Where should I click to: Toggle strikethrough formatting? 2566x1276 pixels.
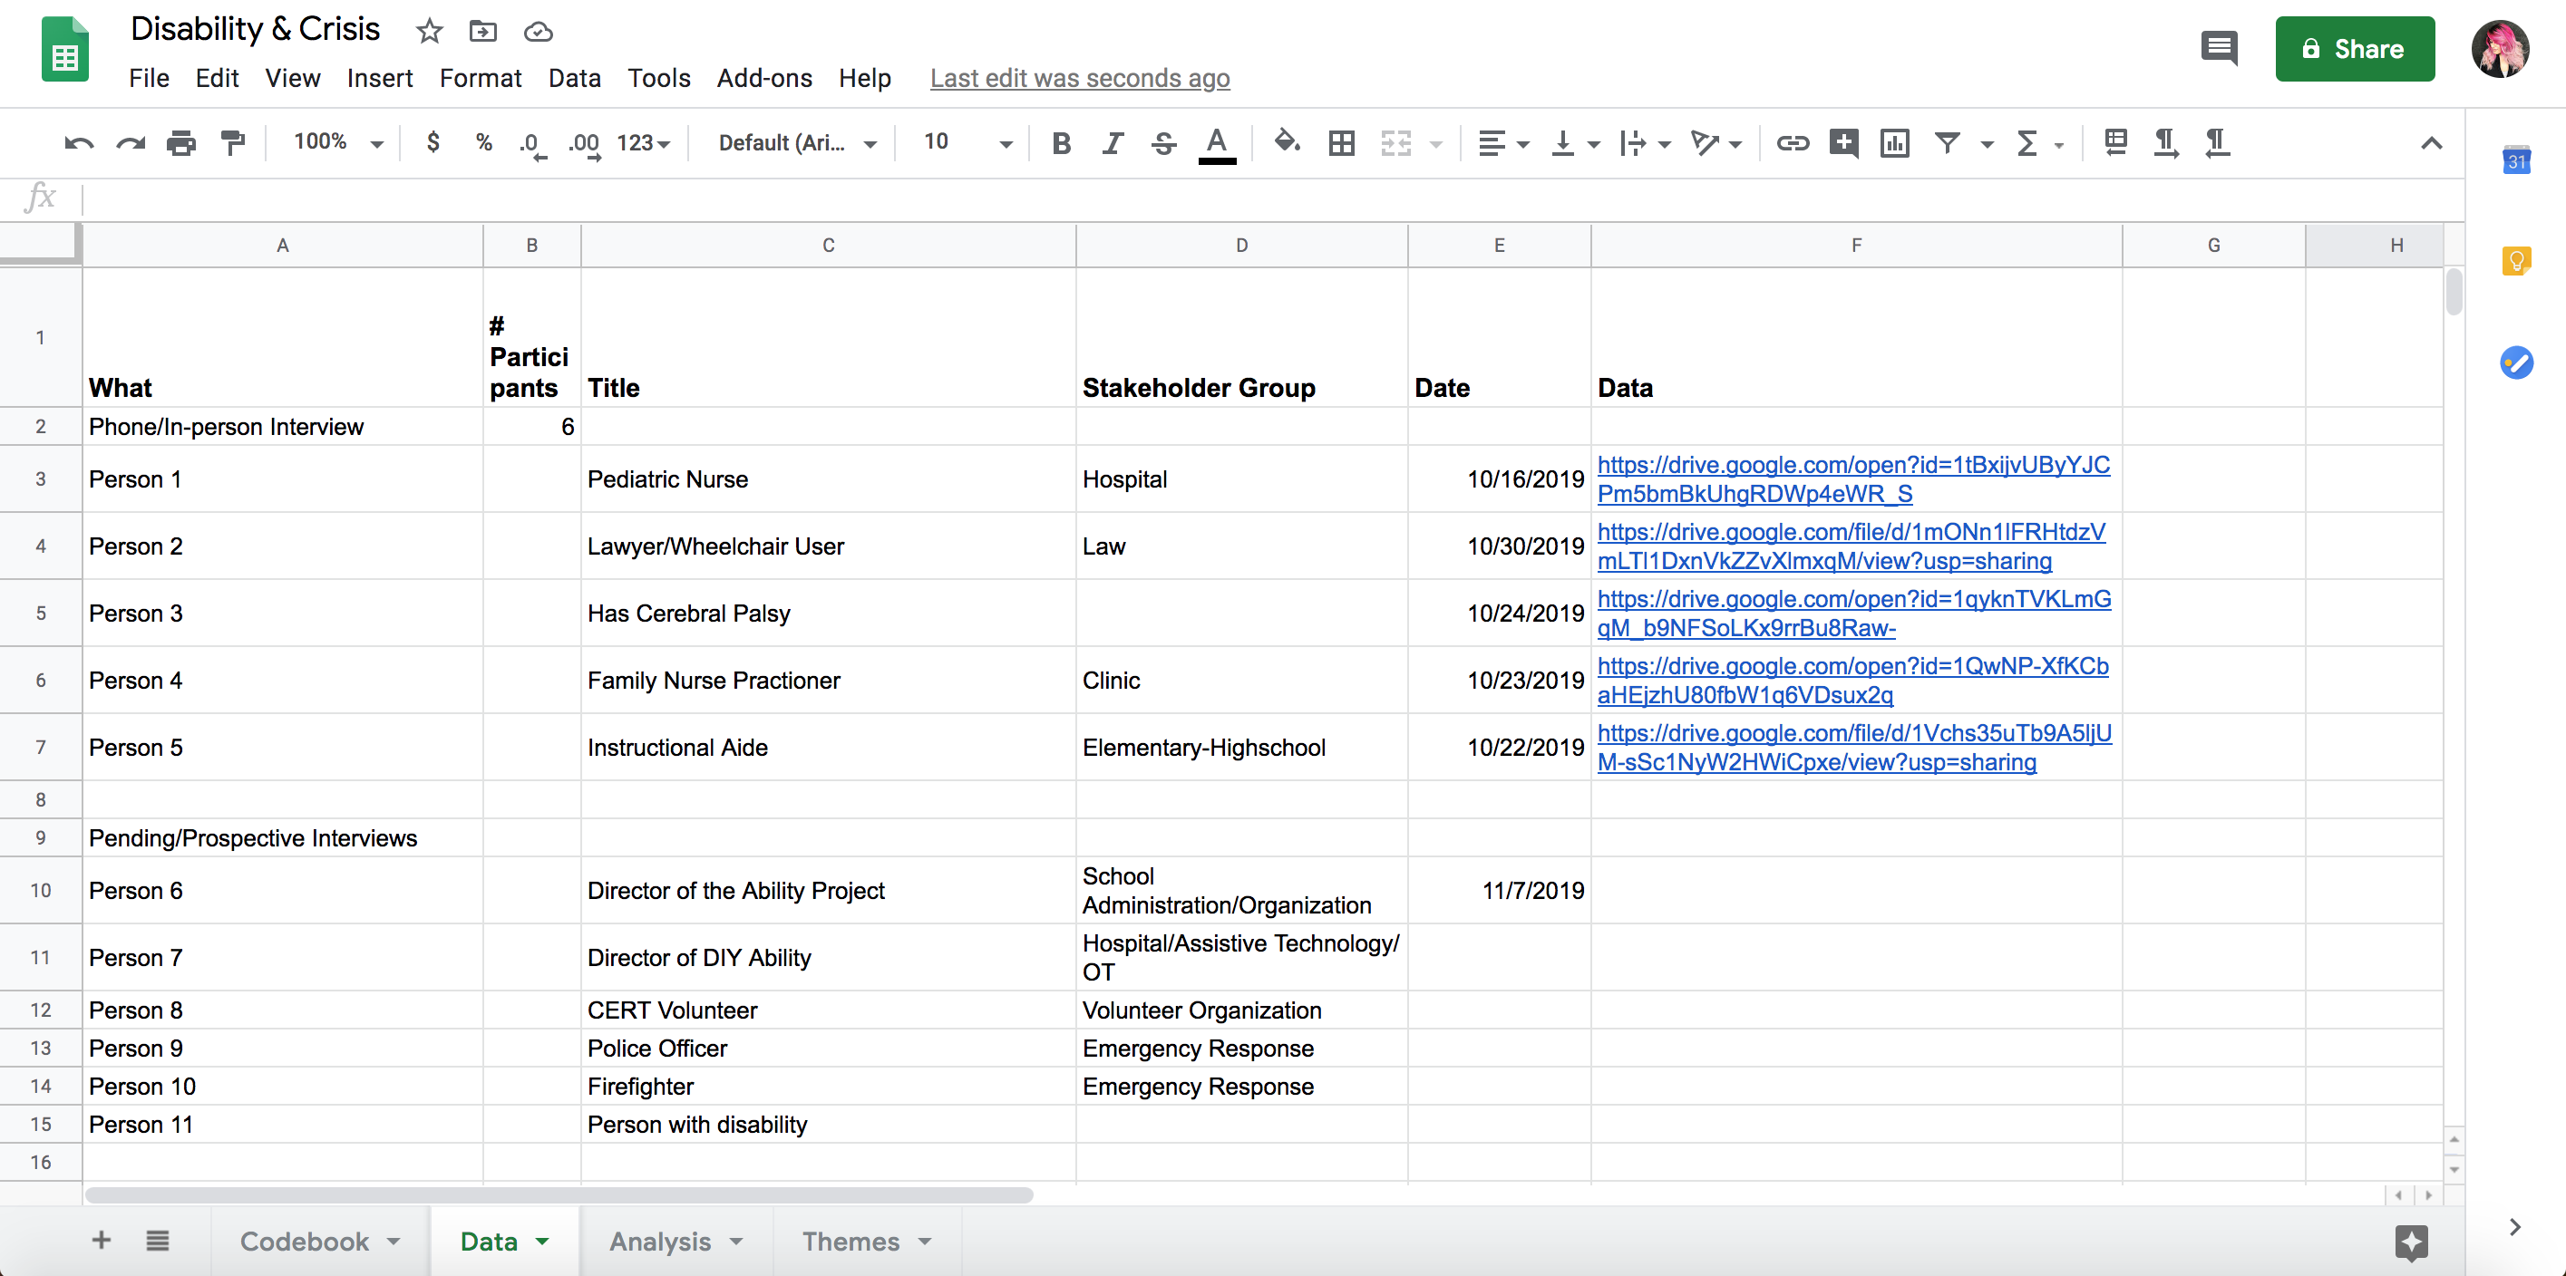click(1163, 142)
